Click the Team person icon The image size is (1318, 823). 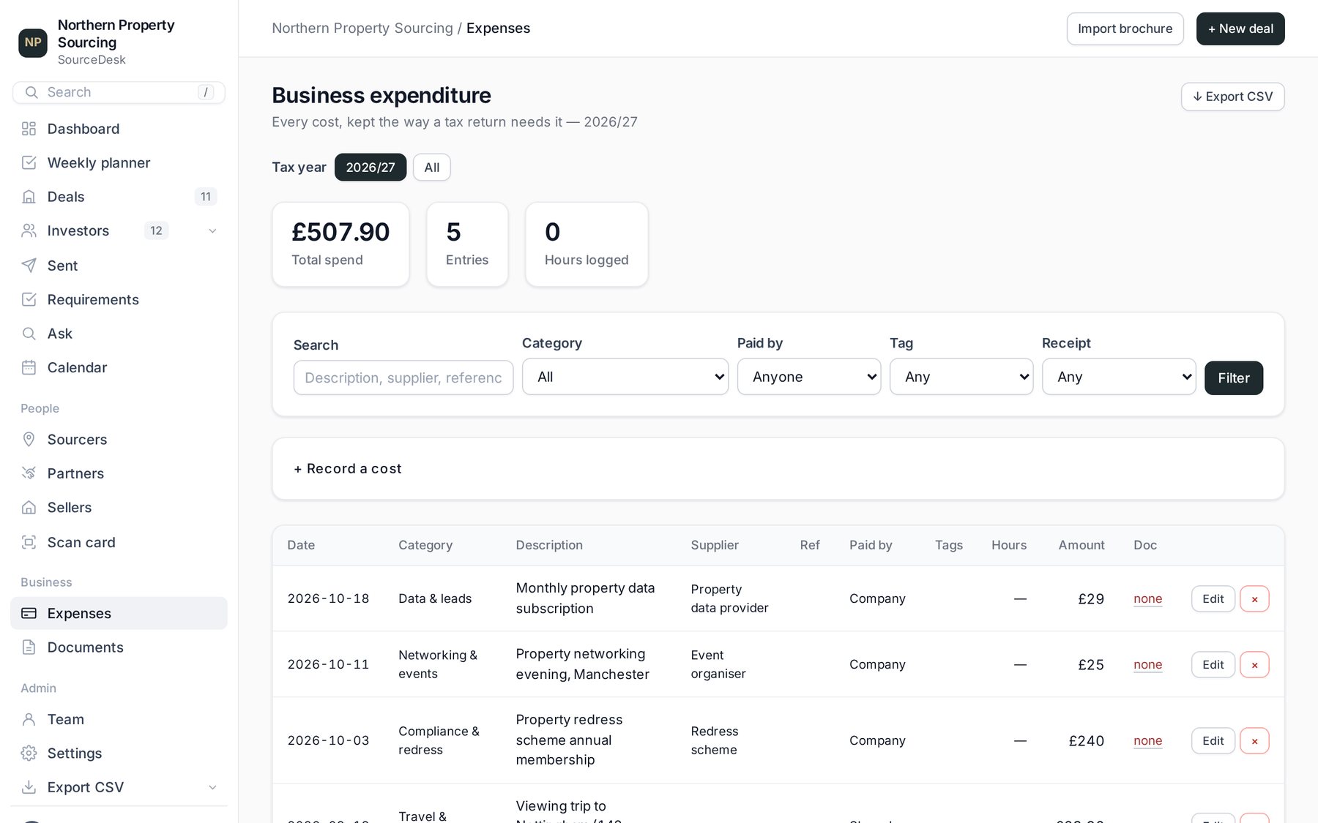tap(29, 719)
